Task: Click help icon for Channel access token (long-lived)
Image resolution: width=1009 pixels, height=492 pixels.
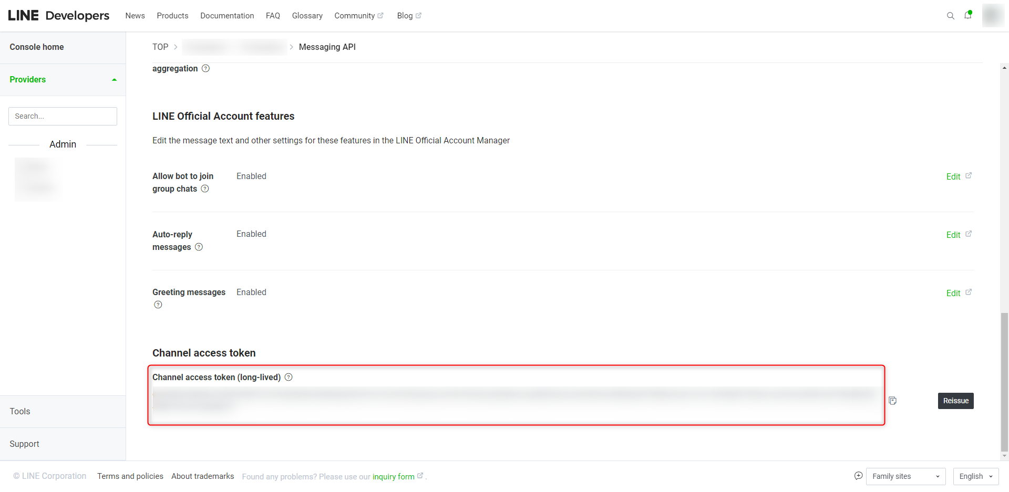Action: coord(289,377)
